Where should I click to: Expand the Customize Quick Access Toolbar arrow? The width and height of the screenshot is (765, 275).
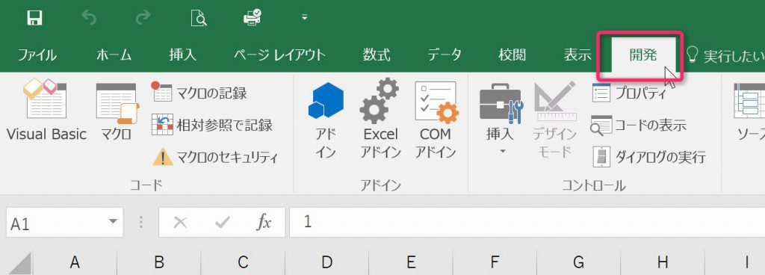[305, 18]
